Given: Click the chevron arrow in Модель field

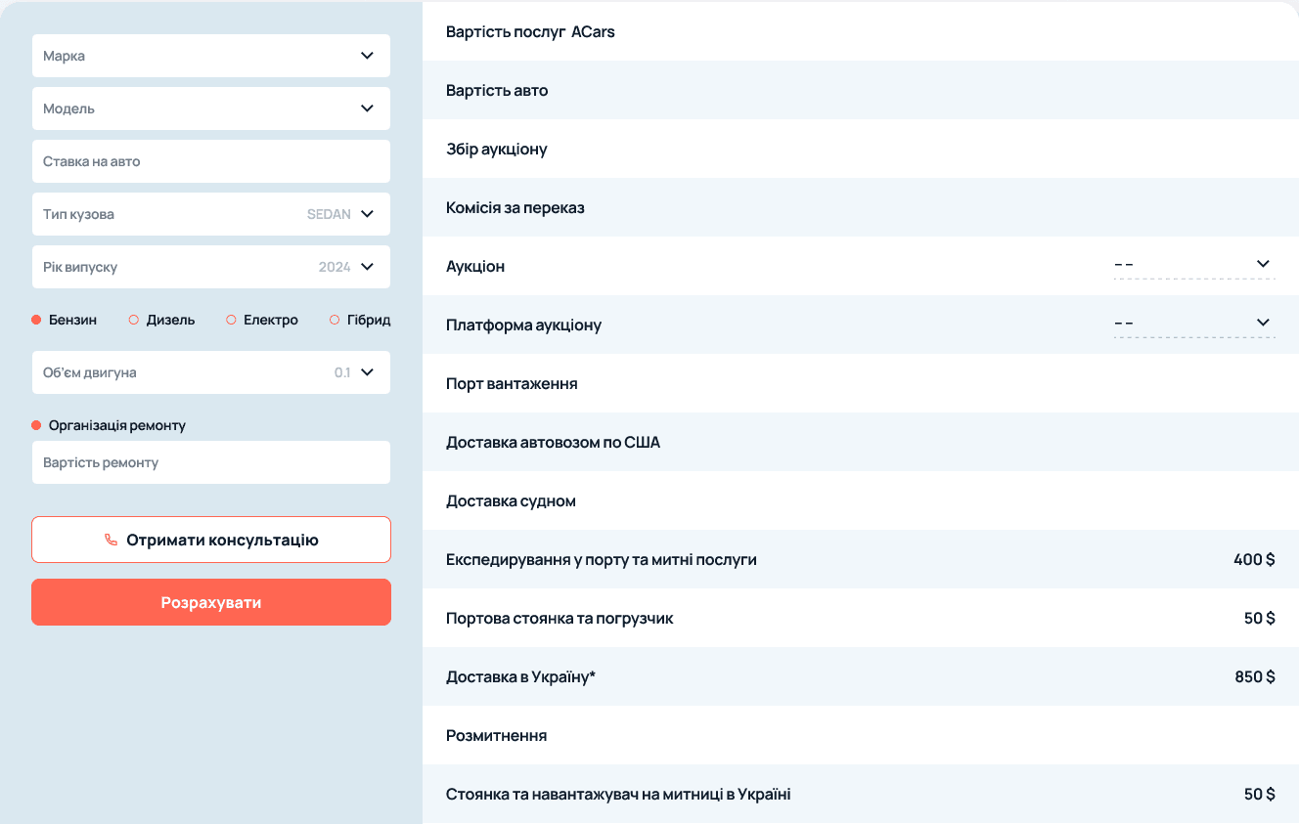Looking at the screenshot, I should [x=367, y=108].
